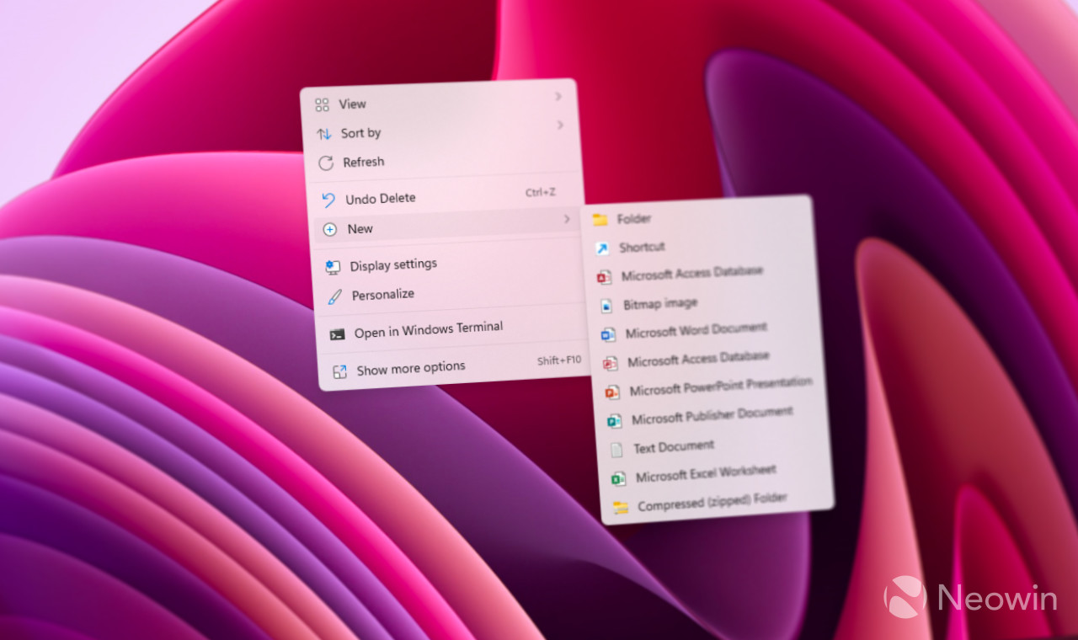The image size is (1078, 640).
Task: Select the Bitmap image icon
Action: click(x=605, y=305)
